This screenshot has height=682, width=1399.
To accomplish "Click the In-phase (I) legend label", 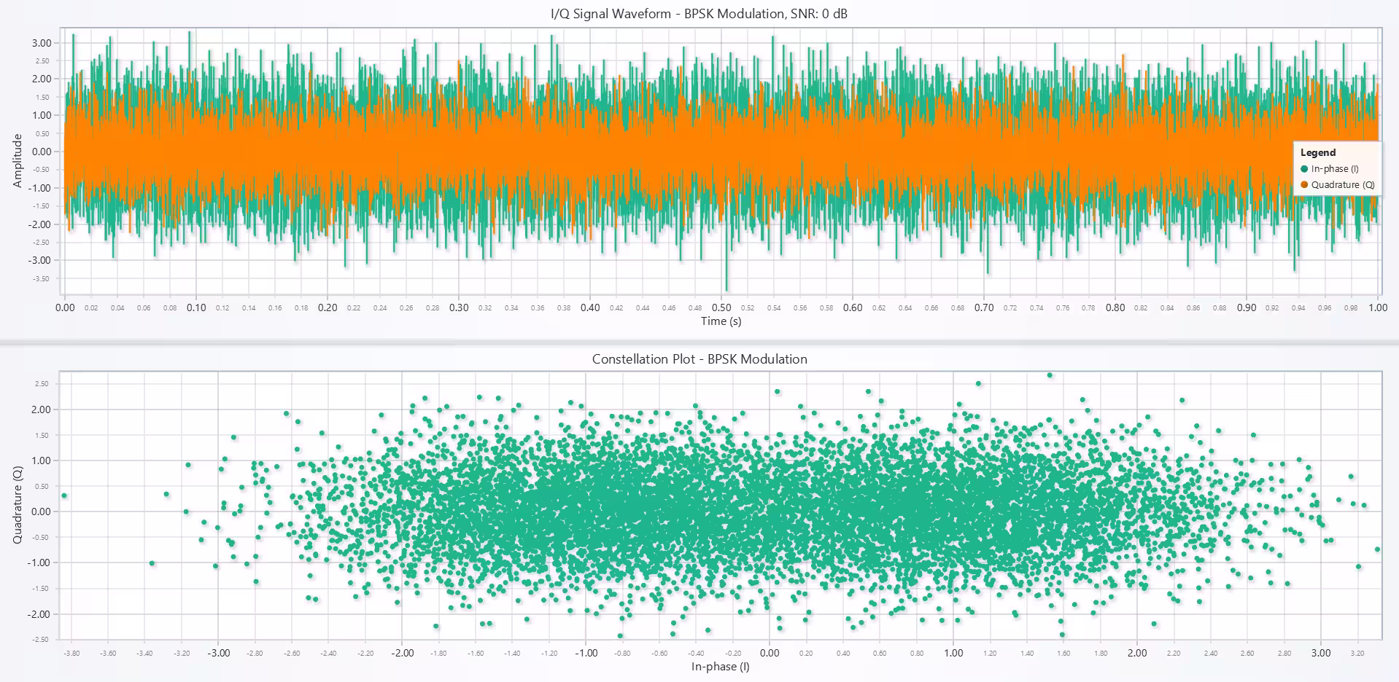I will click(x=1335, y=169).
